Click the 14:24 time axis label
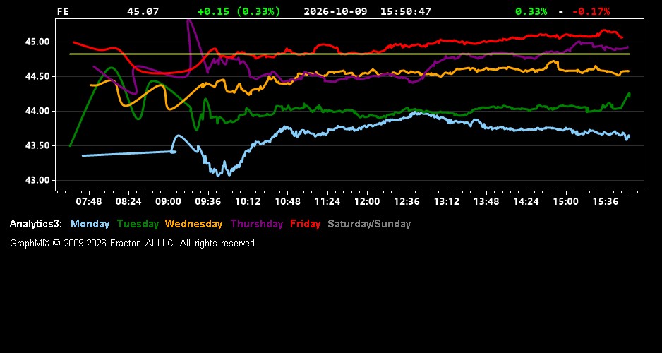The image size is (662, 353). pos(526,201)
